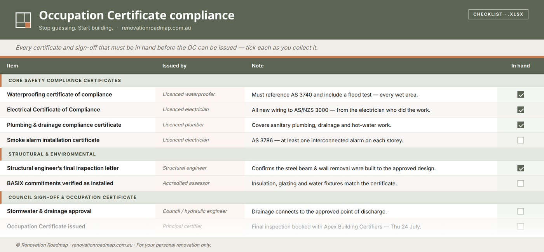Select the Waterproofing certificate of compliance item
The image size is (544, 252).
point(59,95)
